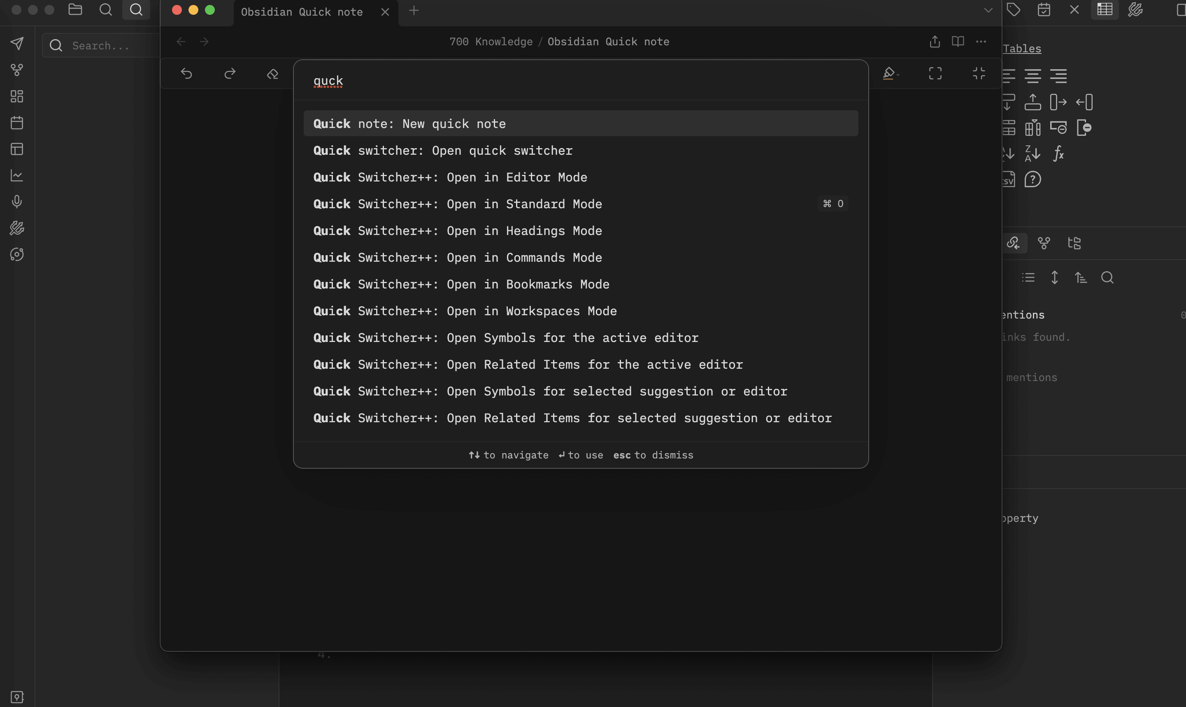Select 'Quick switcher: Open quick switcher'
The width and height of the screenshot is (1186, 707).
(581, 151)
